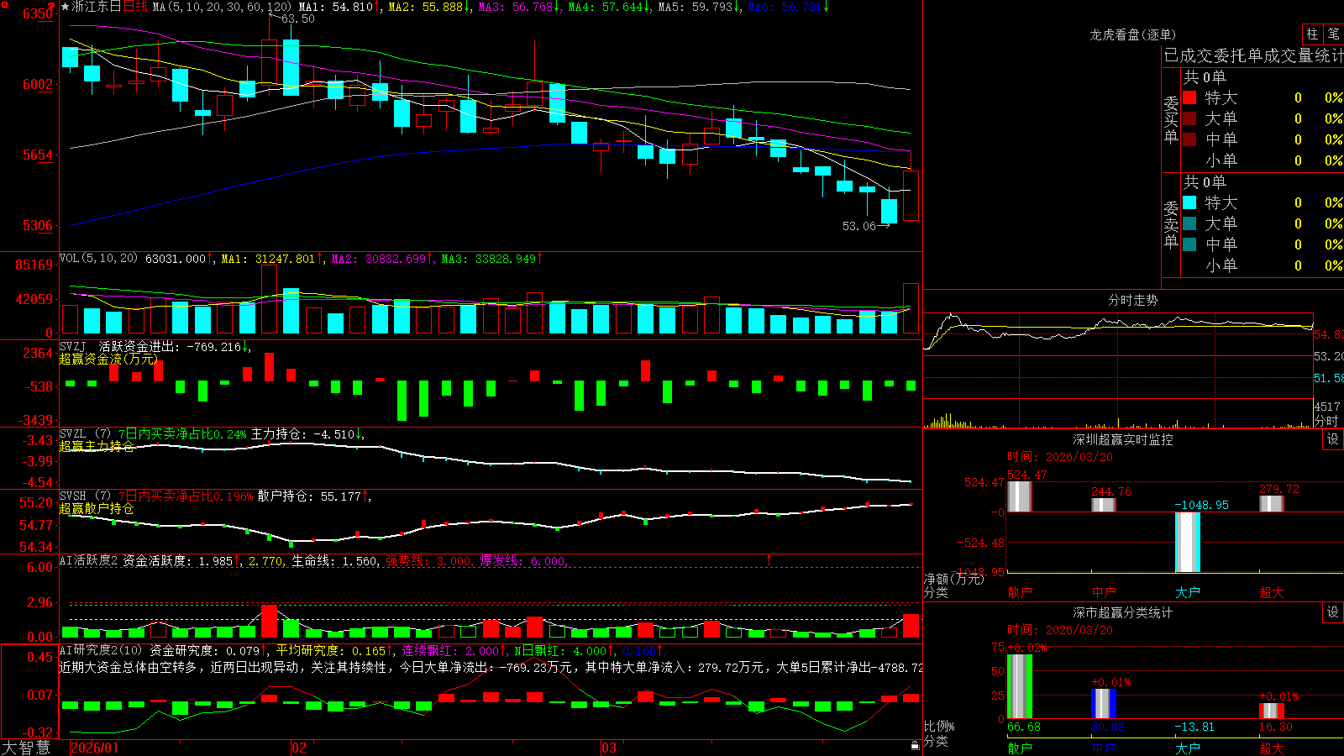Click the 龙虎看盘(逐单) panel title
Image resolution: width=1344 pixels, height=756 pixels.
[1132, 34]
